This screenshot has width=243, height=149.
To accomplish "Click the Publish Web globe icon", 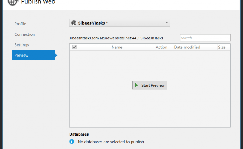I will coord(13,2).
